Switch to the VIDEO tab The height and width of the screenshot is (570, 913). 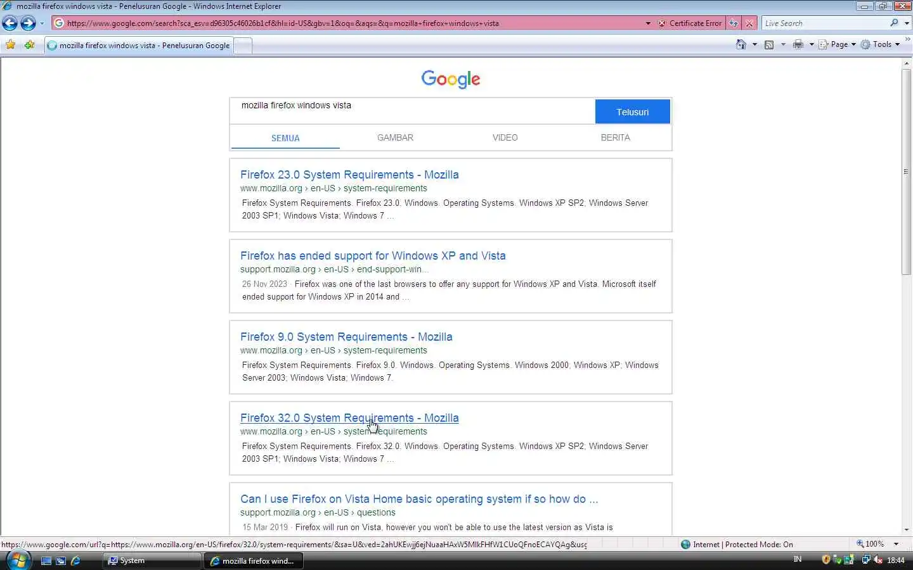(x=505, y=137)
